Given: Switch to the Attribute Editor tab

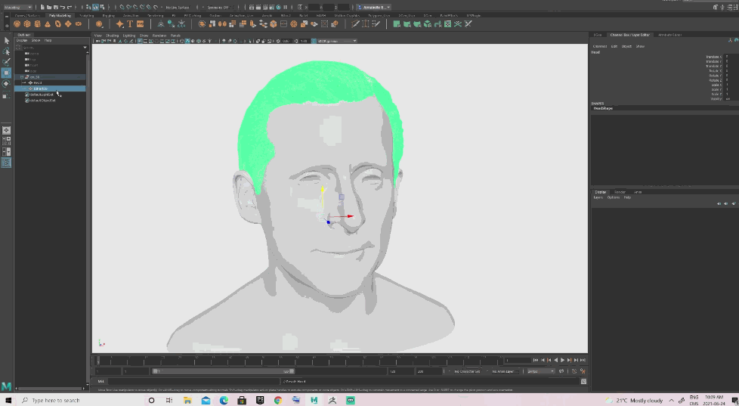Looking at the screenshot, I should coord(669,35).
